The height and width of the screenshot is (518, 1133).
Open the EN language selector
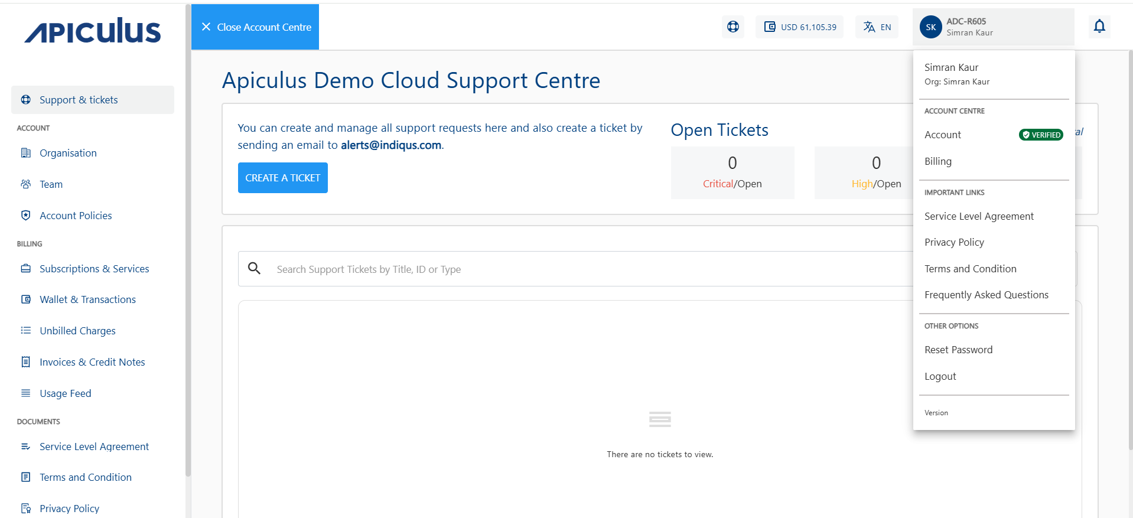tap(877, 27)
